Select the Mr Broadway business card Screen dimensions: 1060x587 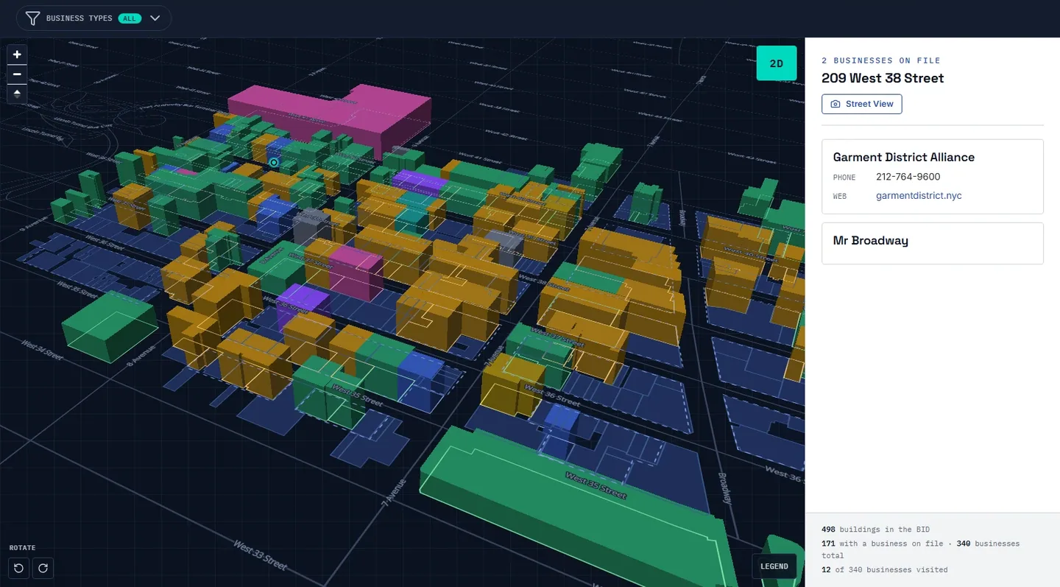[x=933, y=243]
